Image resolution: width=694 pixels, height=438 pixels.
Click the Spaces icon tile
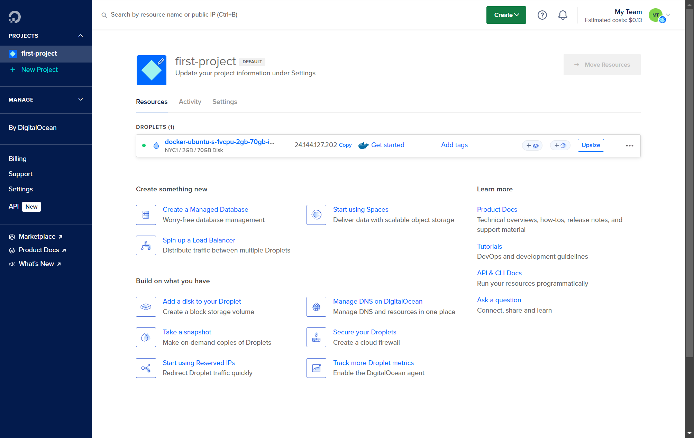click(x=316, y=215)
